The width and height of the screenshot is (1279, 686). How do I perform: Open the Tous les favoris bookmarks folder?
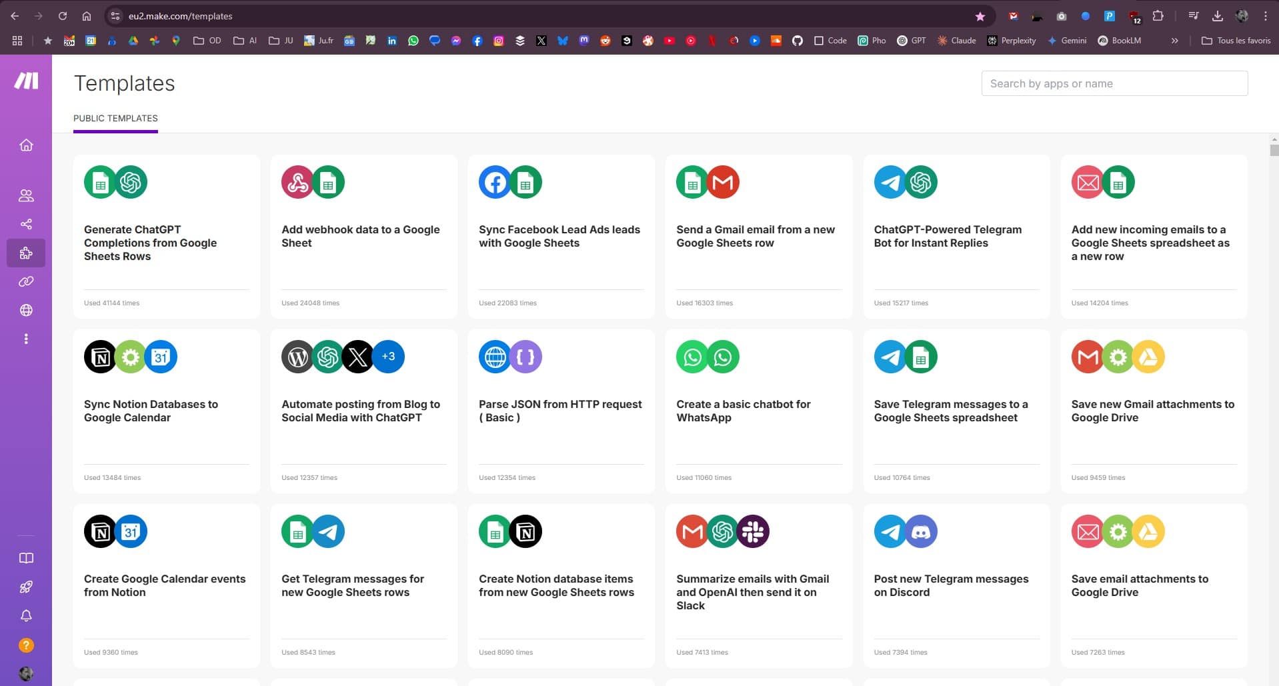coord(1236,41)
